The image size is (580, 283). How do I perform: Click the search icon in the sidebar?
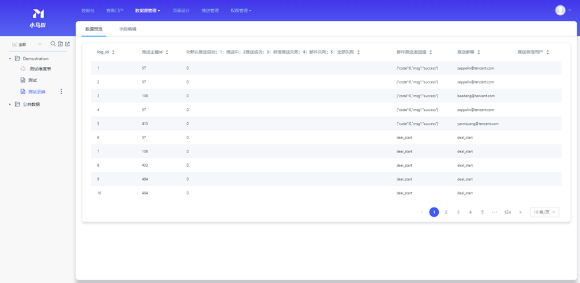pos(53,45)
